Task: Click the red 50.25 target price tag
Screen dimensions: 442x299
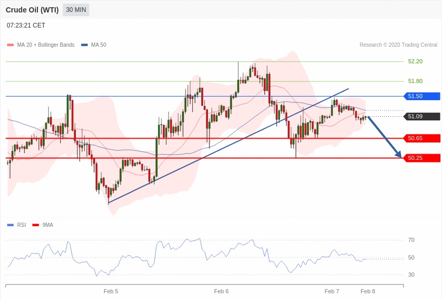Action: [422, 158]
